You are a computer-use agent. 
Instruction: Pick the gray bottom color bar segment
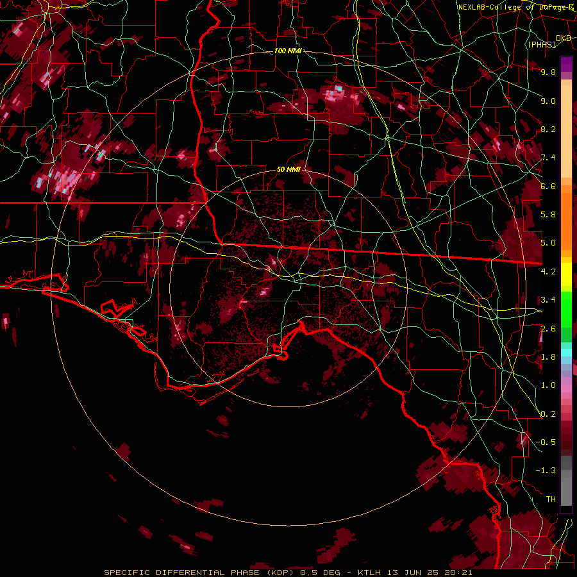click(566, 493)
